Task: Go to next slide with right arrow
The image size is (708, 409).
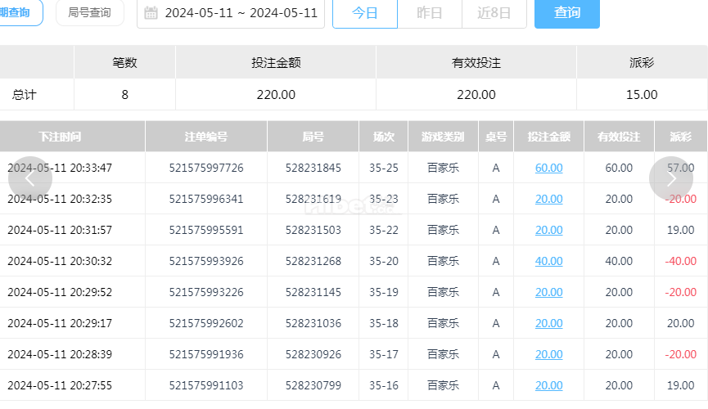Action: point(671,178)
